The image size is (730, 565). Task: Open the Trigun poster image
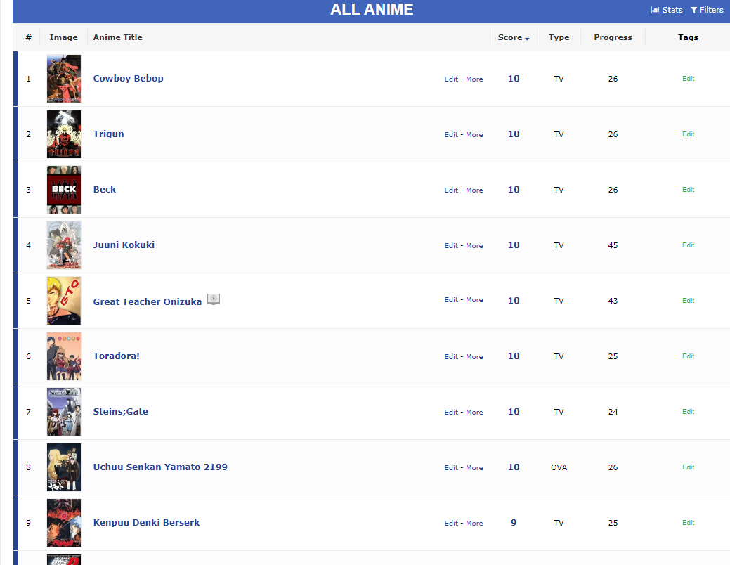[64, 134]
